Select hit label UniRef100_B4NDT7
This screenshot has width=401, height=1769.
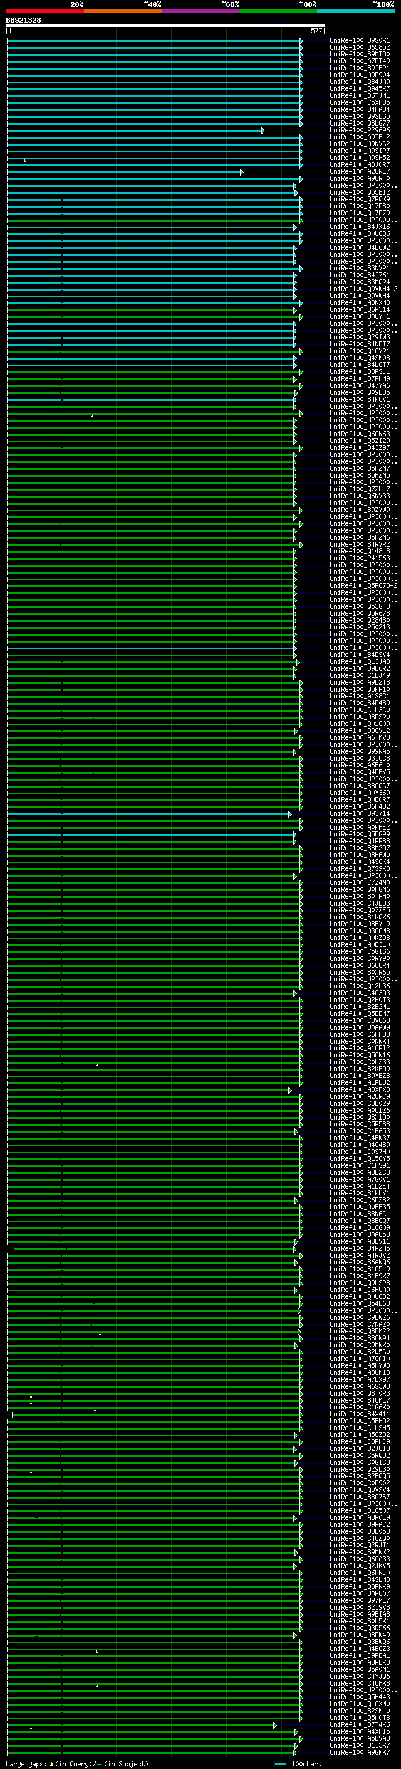click(x=360, y=344)
